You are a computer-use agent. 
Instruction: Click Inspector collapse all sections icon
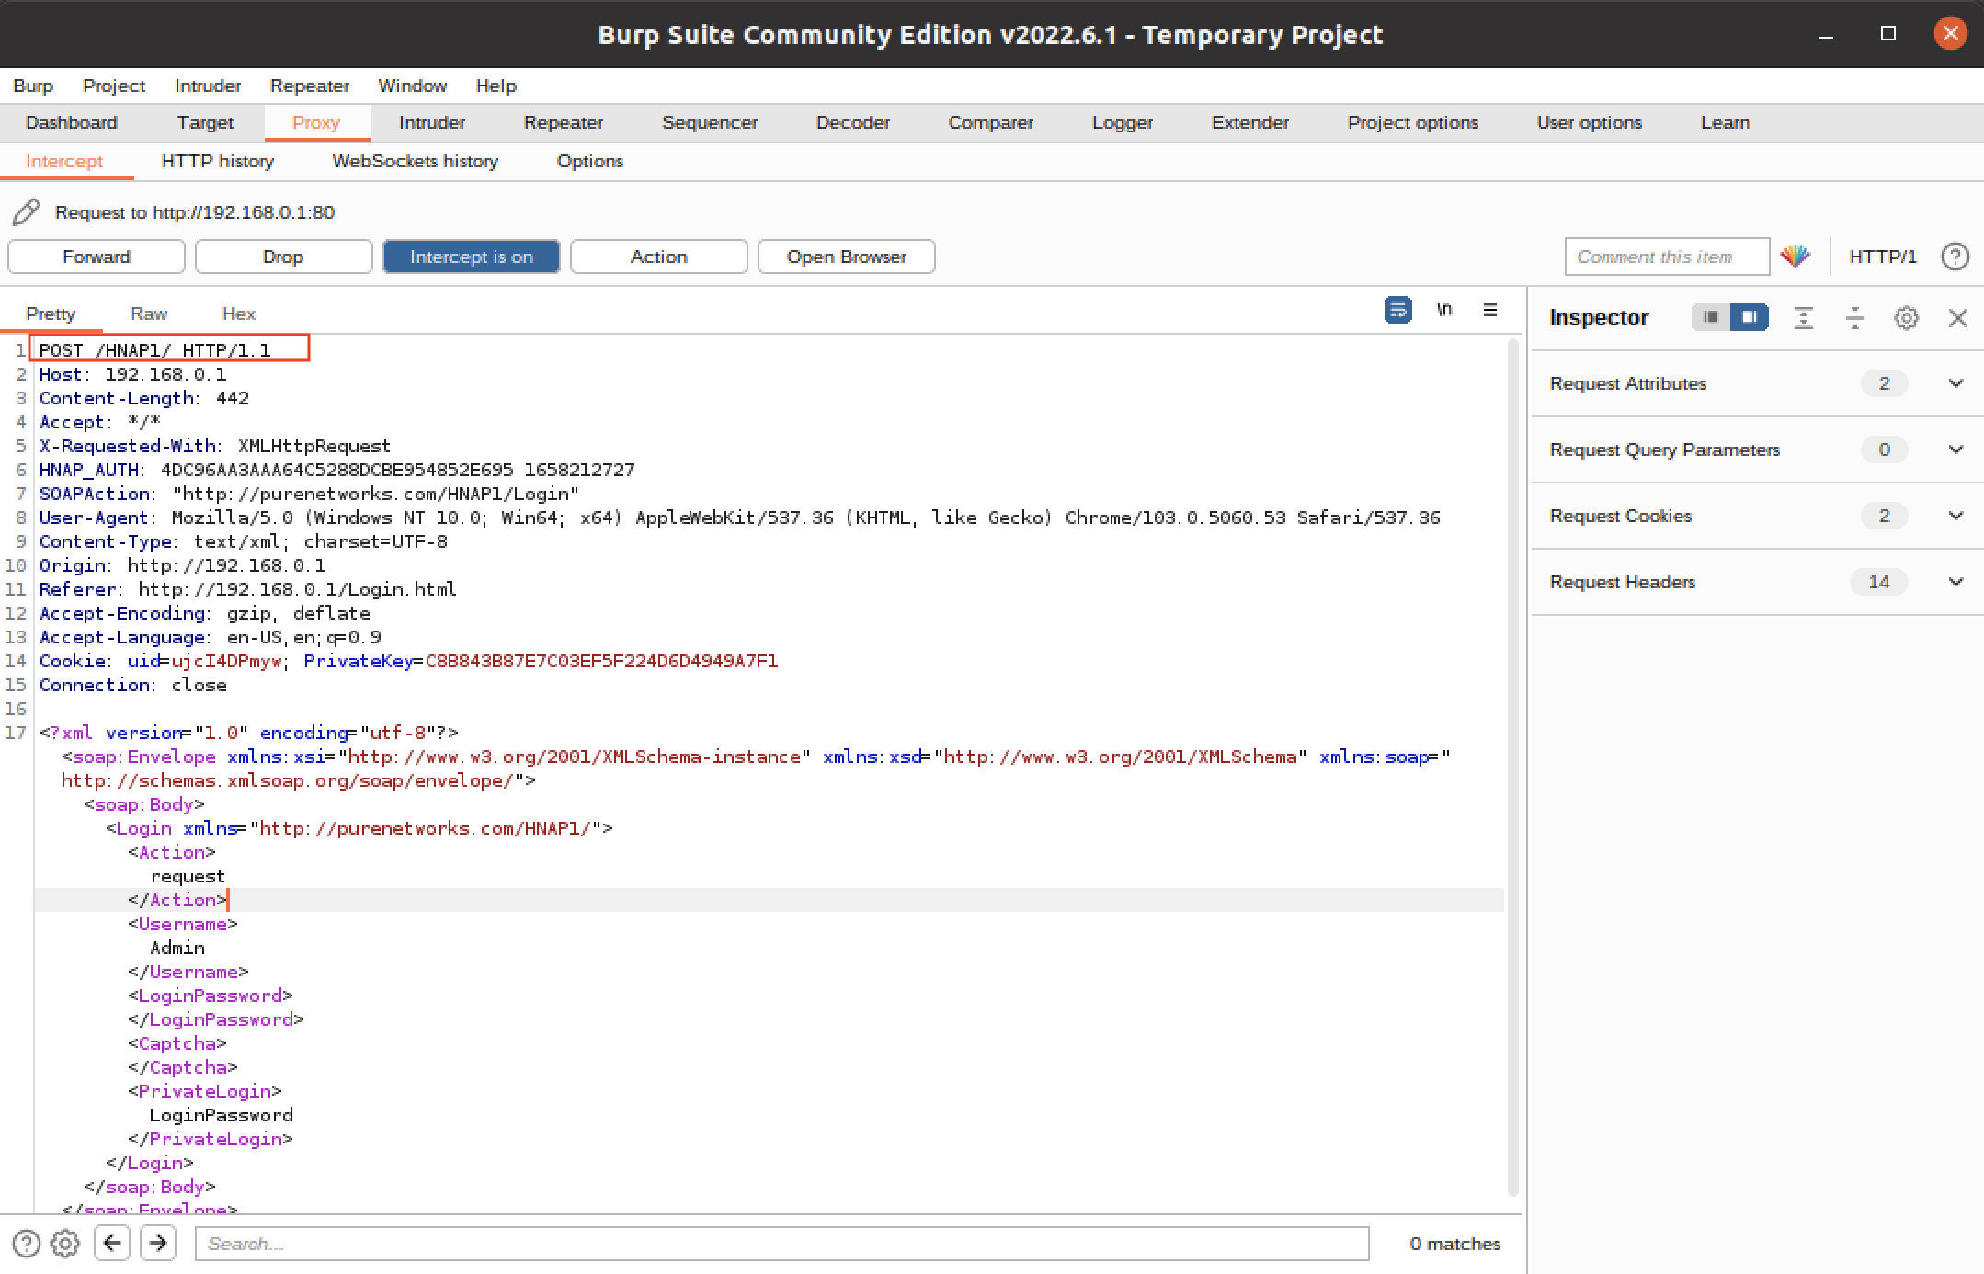1854,317
